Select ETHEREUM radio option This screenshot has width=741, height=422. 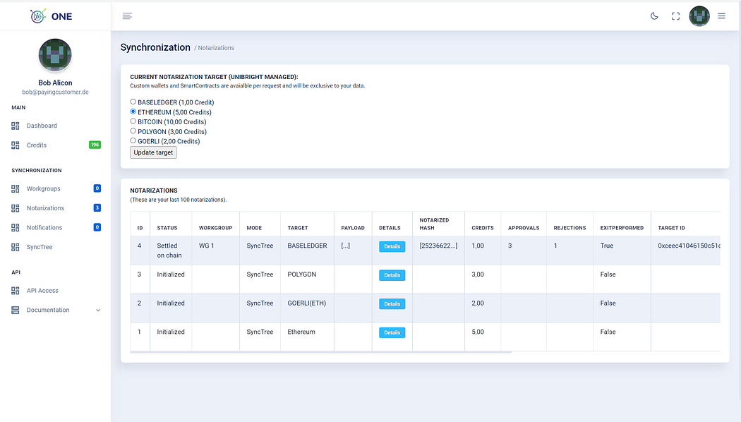click(x=133, y=111)
